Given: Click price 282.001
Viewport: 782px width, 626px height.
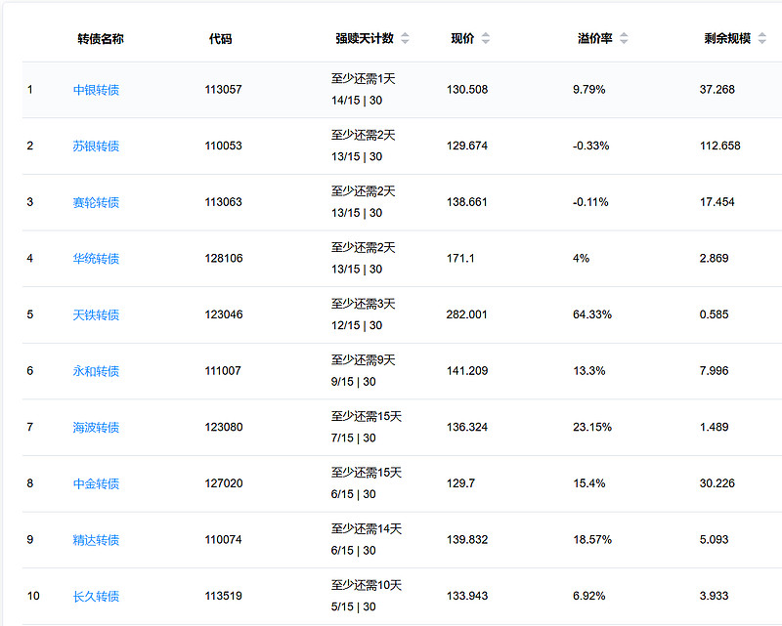Looking at the screenshot, I should click(466, 315).
